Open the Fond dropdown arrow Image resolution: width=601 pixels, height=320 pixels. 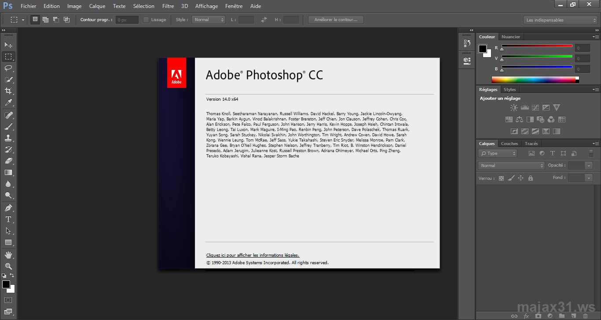click(589, 178)
